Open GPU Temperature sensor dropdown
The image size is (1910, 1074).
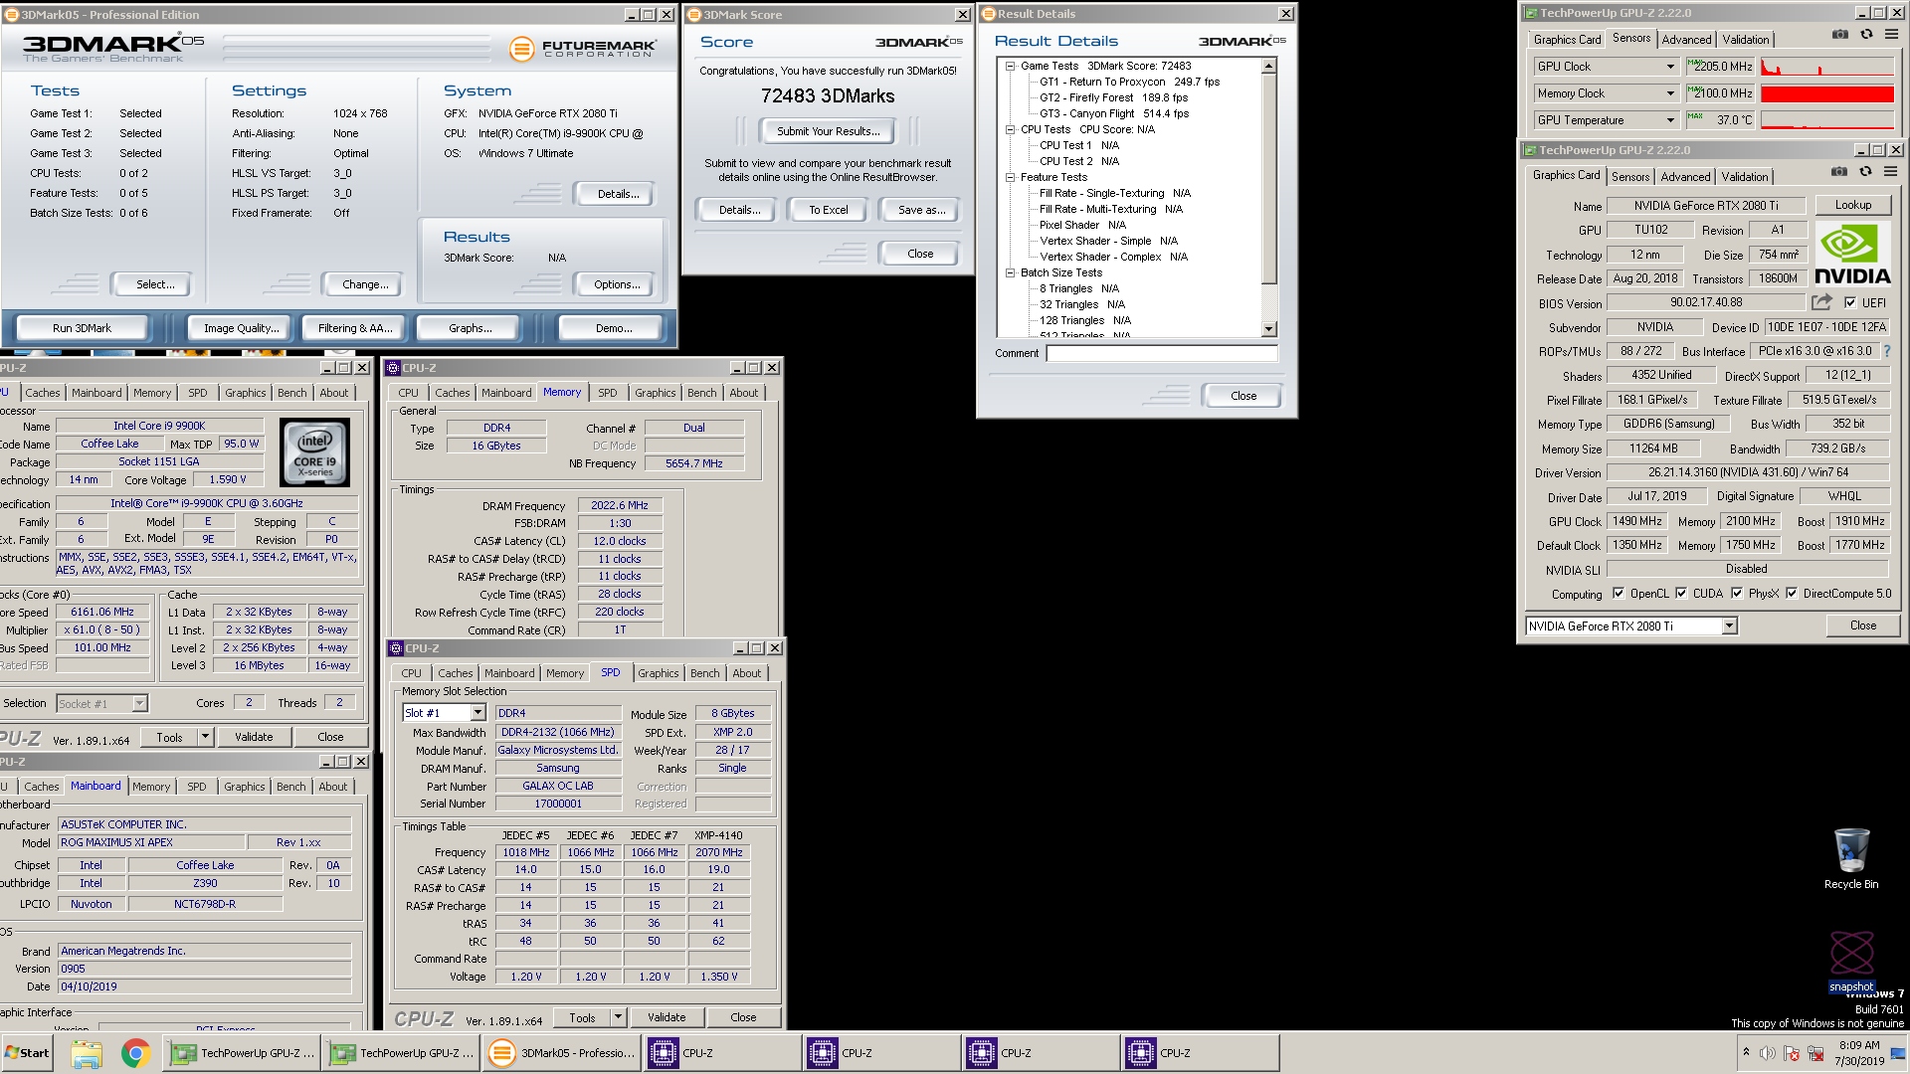(1670, 120)
